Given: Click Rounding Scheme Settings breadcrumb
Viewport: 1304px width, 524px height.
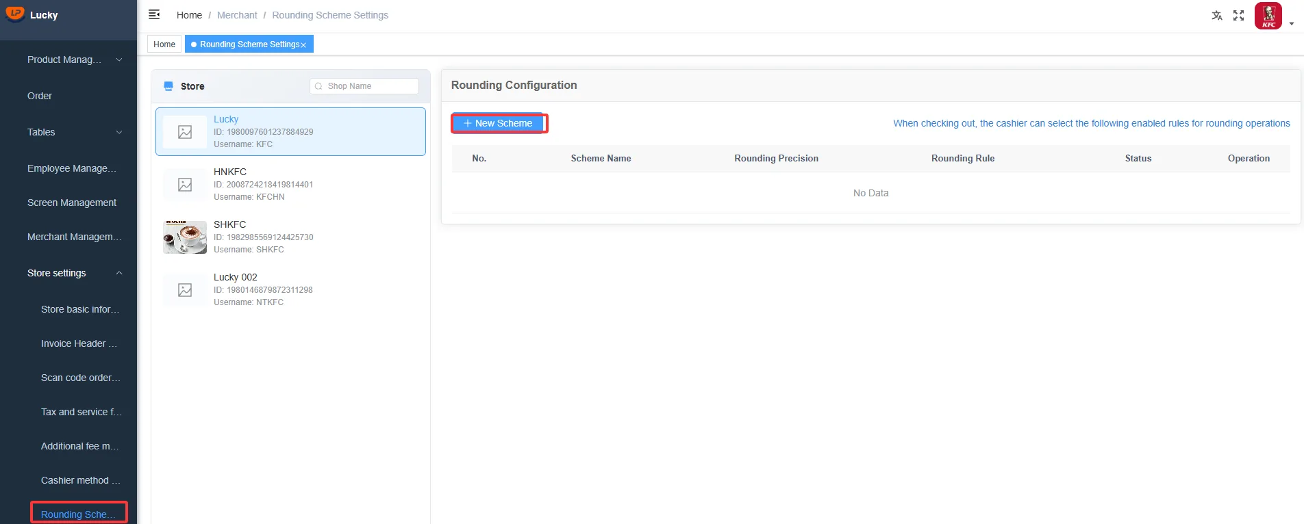Looking at the screenshot, I should [x=330, y=15].
